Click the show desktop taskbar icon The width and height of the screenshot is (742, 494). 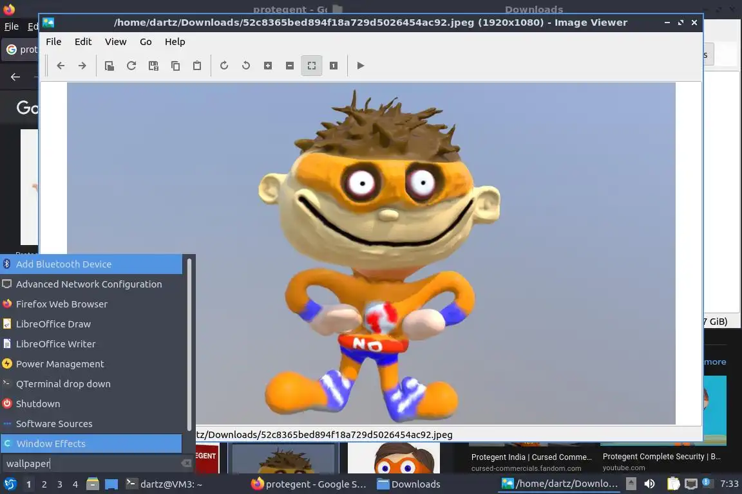click(x=111, y=484)
